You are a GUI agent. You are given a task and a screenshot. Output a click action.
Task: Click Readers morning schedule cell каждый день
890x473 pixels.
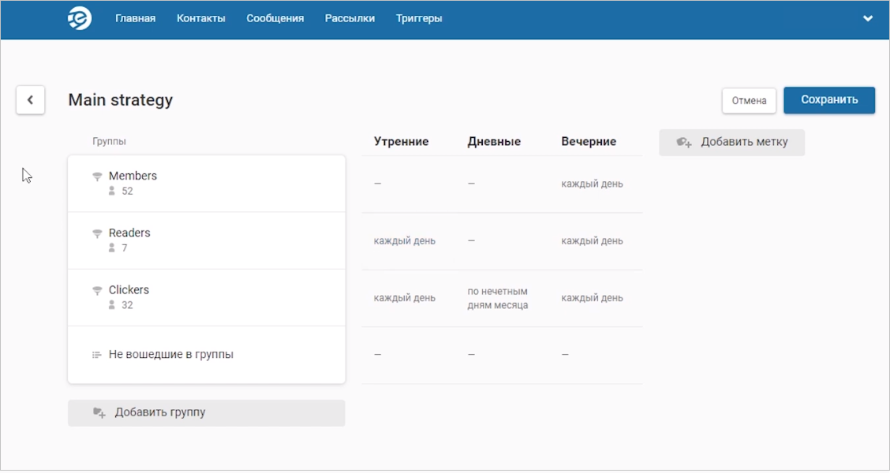click(404, 241)
